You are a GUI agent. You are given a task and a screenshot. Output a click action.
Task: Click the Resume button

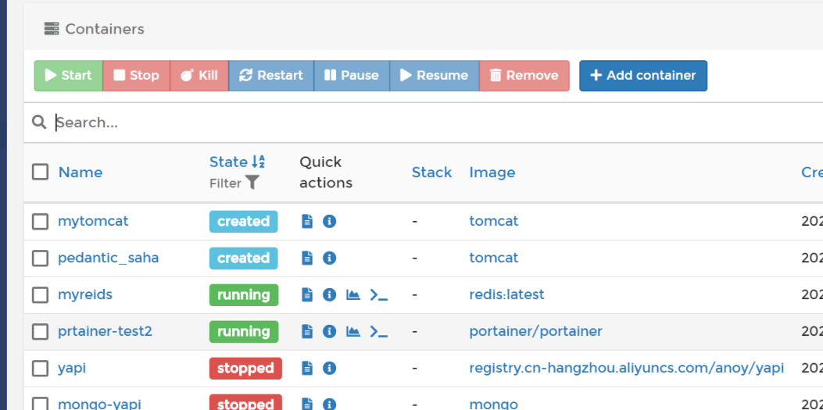click(x=434, y=76)
